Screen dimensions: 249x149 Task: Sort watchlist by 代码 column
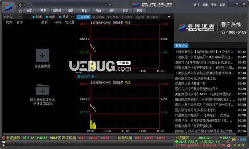tap(9, 22)
